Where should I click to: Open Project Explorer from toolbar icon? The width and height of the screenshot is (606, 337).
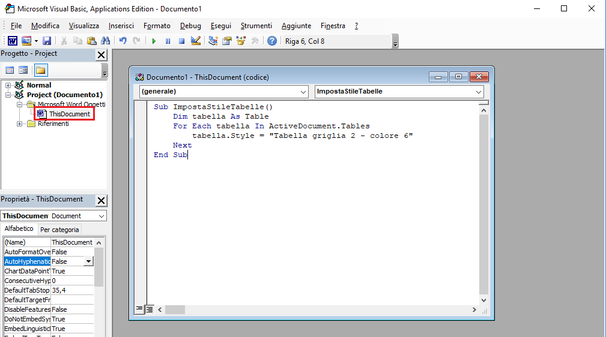[x=213, y=41]
